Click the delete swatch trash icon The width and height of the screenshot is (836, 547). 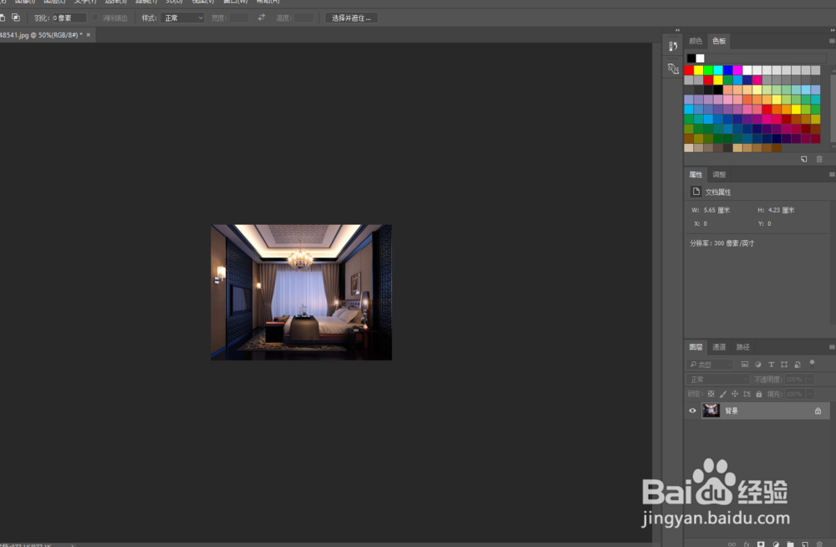[x=819, y=159]
